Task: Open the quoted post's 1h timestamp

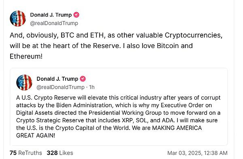Action: point(92,87)
